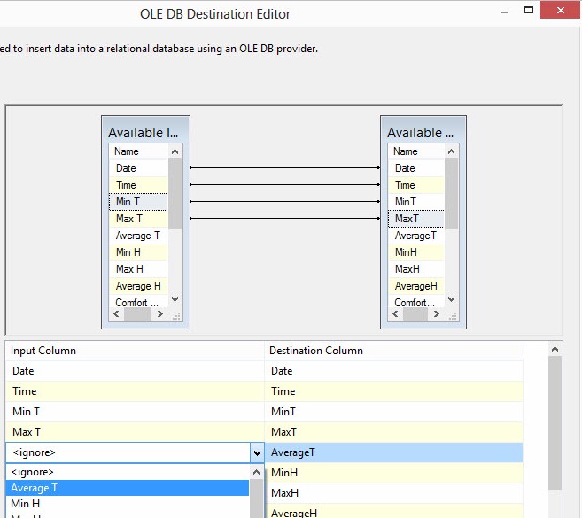Click the AverageT destination column cell
The width and height of the screenshot is (582, 518).
pyautogui.click(x=393, y=453)
